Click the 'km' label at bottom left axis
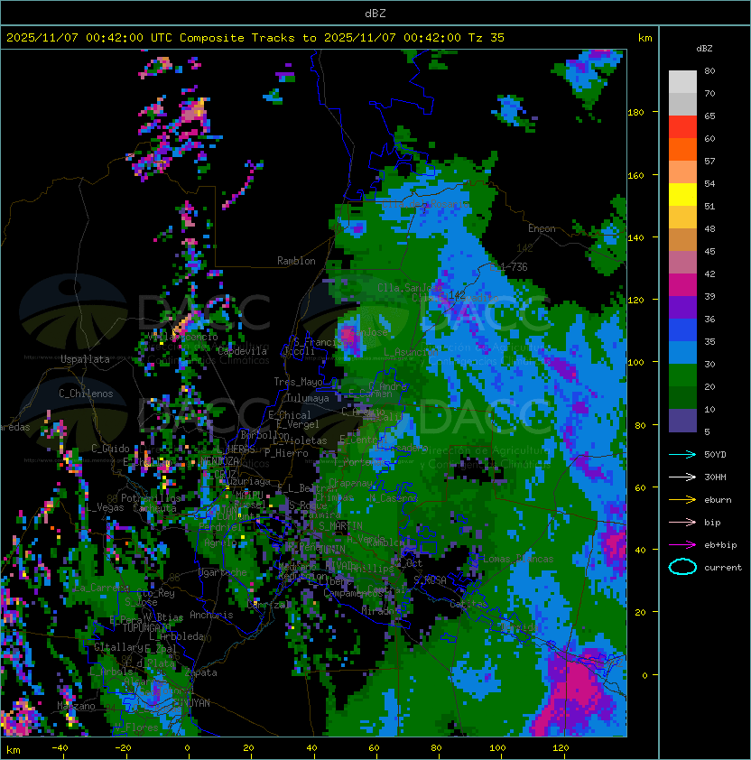The width and height of the screenshot is (751, 760). click(x=14, y=750)
